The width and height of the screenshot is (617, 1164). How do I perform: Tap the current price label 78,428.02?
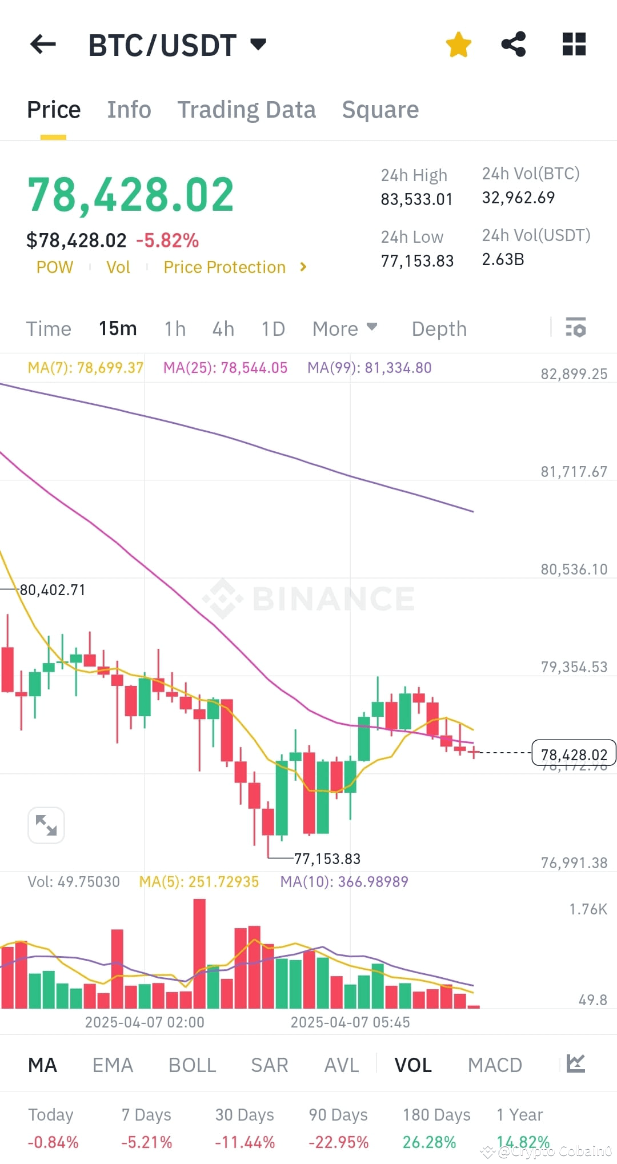(574, 753)
